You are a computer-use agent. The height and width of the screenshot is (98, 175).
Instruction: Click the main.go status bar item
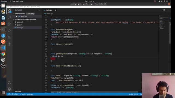29,94
